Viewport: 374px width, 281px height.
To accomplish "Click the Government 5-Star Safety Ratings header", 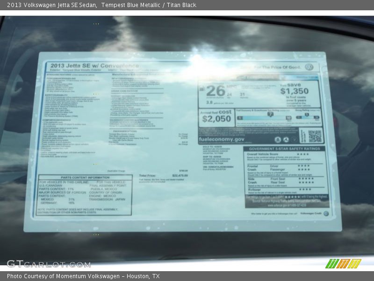I will tap(285, 148).
